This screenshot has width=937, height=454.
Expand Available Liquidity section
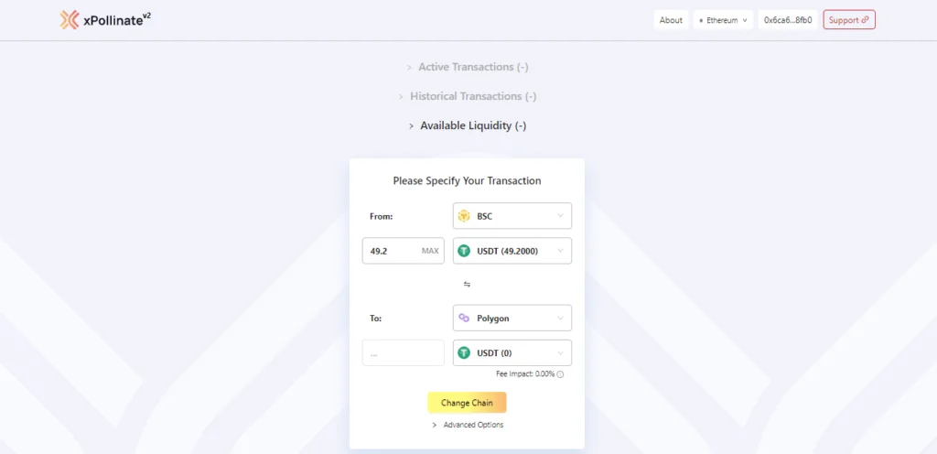click(468, 126)
